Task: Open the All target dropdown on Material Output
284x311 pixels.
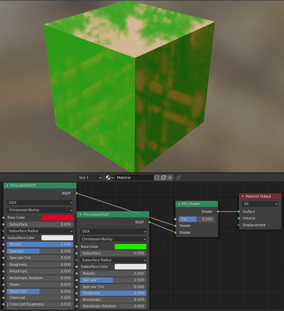Action: [x=260, y=204]
